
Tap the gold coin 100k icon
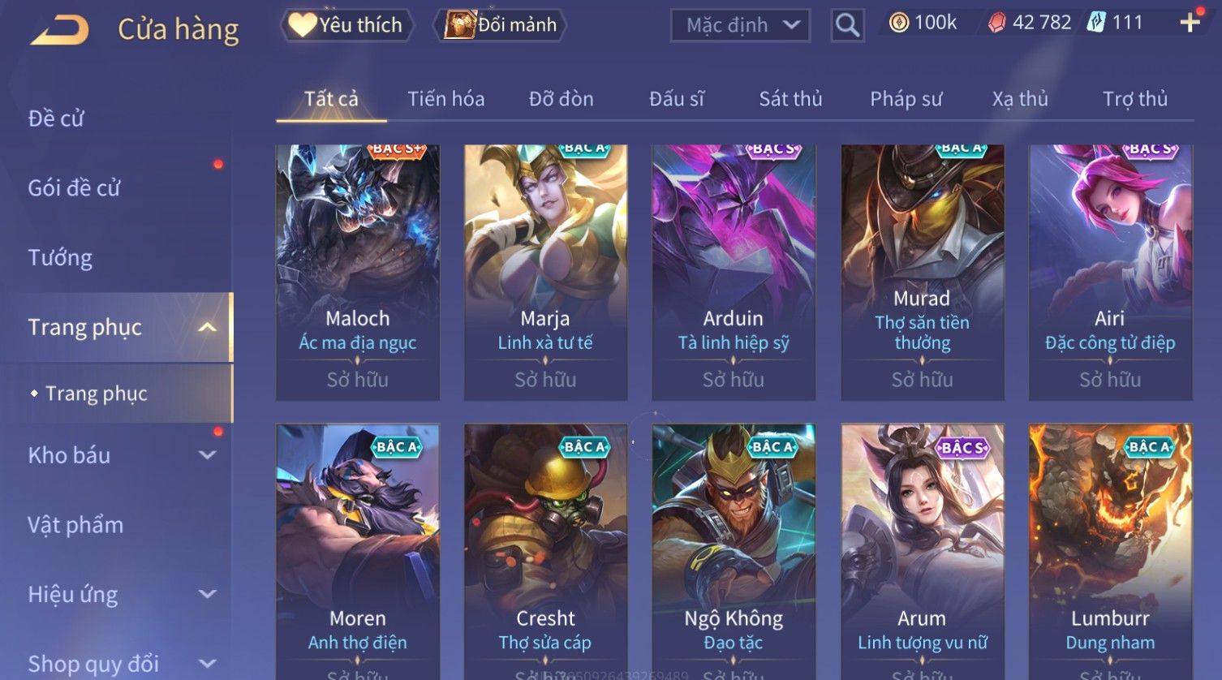pos(899,23)
